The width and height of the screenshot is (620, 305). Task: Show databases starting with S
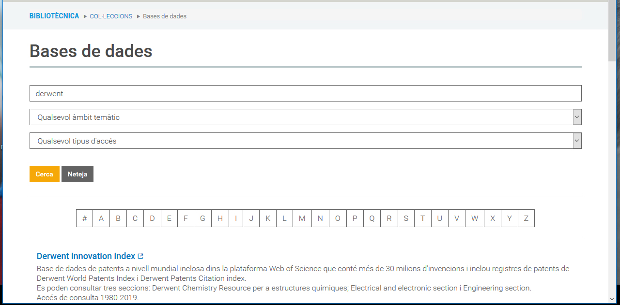[406, 218]
